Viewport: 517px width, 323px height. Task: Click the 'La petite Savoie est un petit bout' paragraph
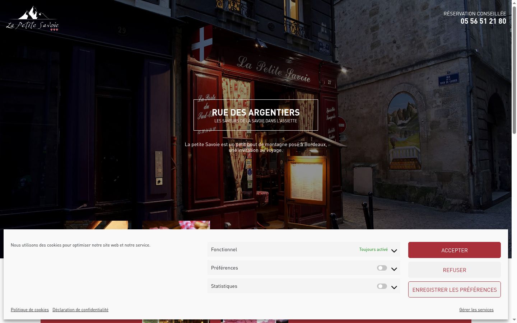[256, 147]
